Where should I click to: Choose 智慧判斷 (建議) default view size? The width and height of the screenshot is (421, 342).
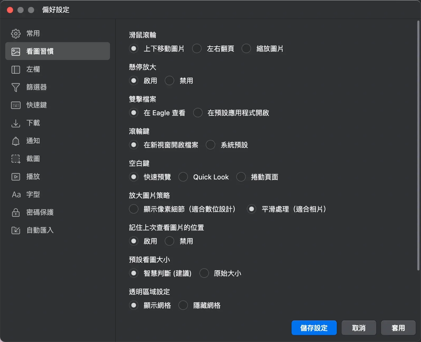pos(134,273)
